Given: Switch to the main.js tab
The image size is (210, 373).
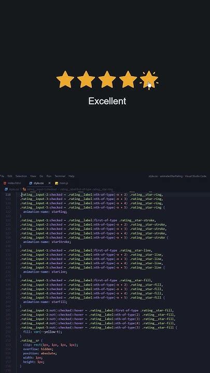Looking at the screenshot, I should pyautogui.click(x=62, y=183).
